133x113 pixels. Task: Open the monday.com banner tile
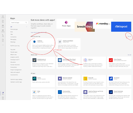tap(103, 24)
